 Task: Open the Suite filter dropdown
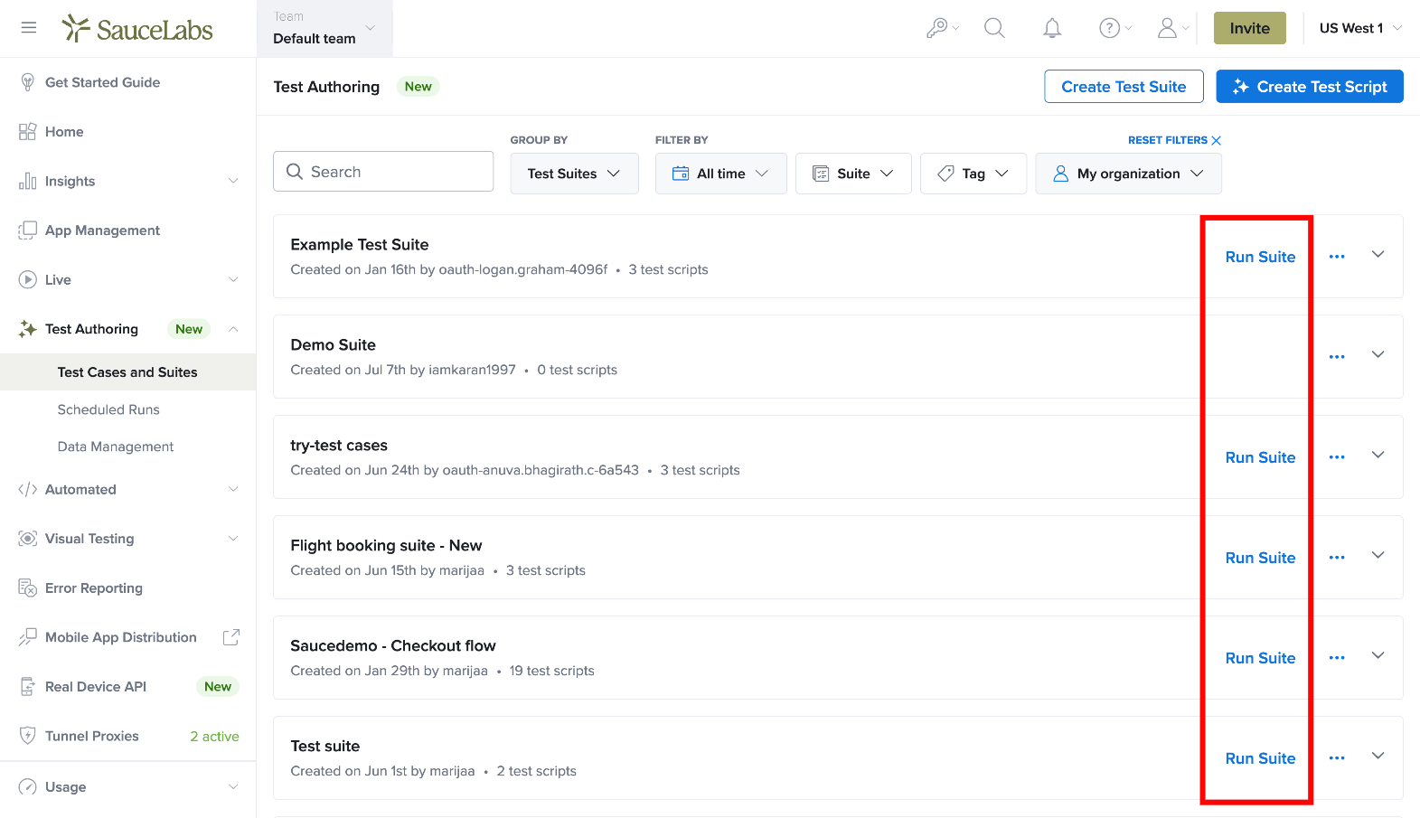point(853,174)
